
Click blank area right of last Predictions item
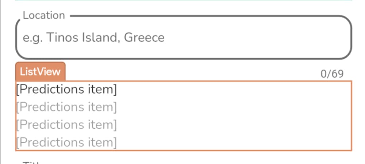(234, 142)
